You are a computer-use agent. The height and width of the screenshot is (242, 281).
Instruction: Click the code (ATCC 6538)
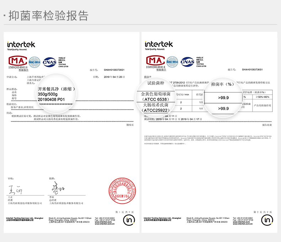[x=155, y=99]
